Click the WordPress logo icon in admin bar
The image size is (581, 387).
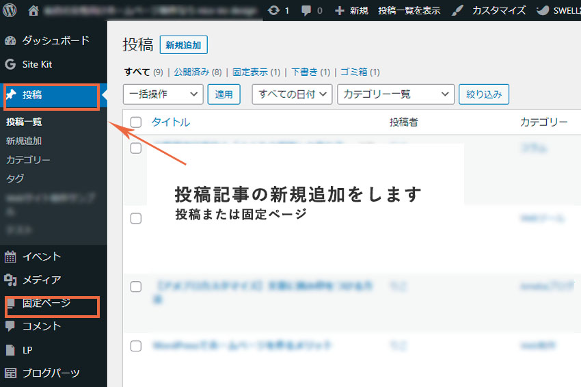(x=10, y=10)
